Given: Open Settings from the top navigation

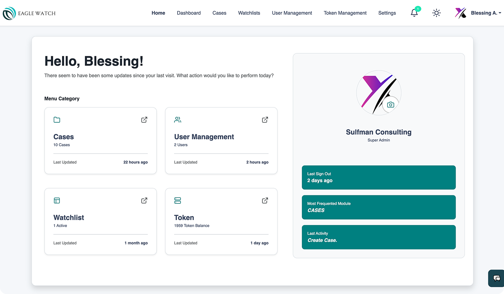Looking at the screenshot, I should coord(387,13).
